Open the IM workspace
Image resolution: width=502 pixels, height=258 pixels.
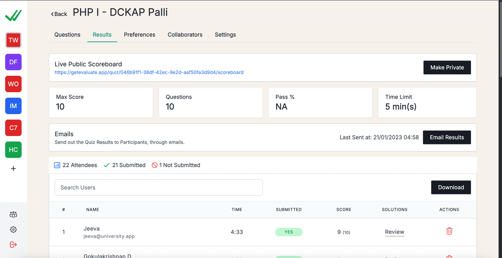(13, 106)
